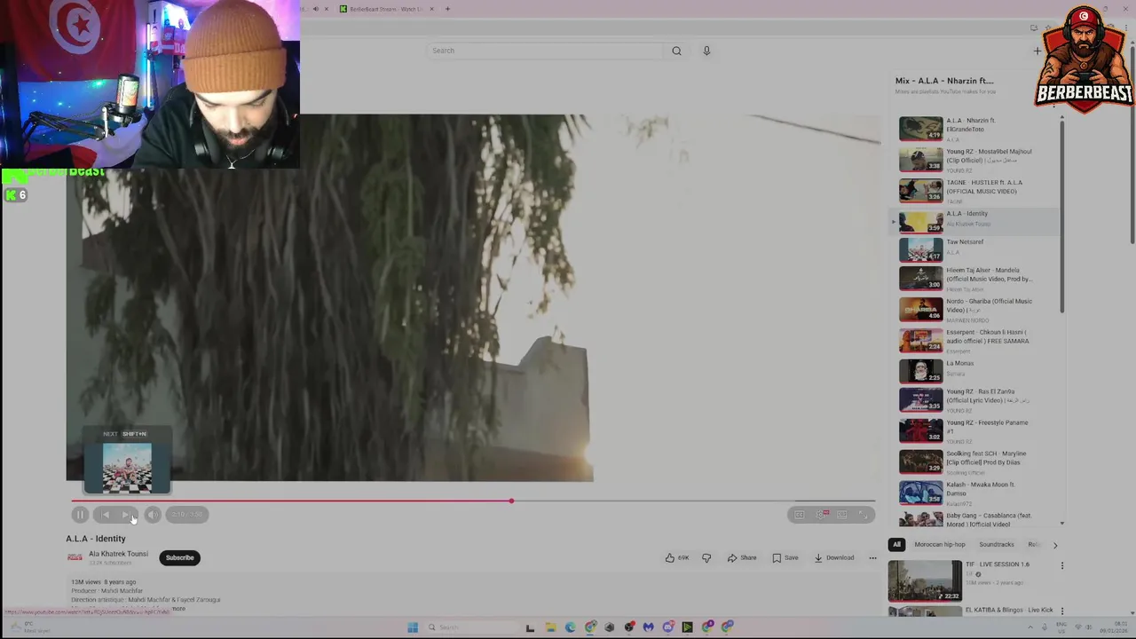
Task: Seek using the red progress bar handle
Action: [x=511, y=501]
